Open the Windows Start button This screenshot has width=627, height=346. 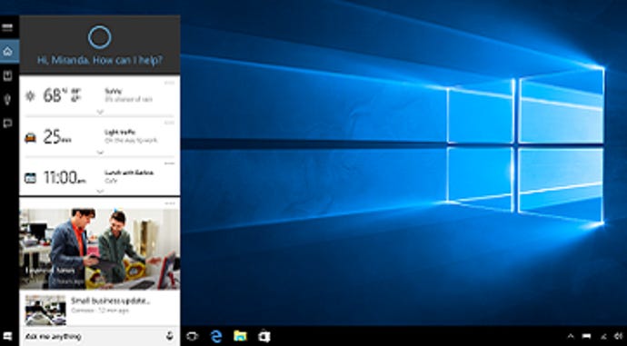pos(7,336)
